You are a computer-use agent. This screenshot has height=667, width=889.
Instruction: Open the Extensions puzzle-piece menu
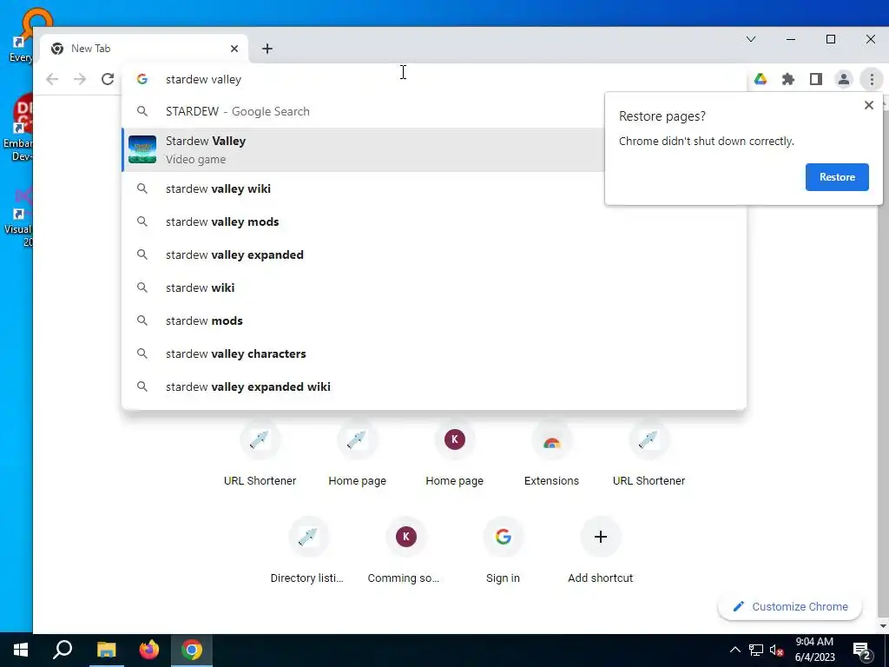coord(788,79)
